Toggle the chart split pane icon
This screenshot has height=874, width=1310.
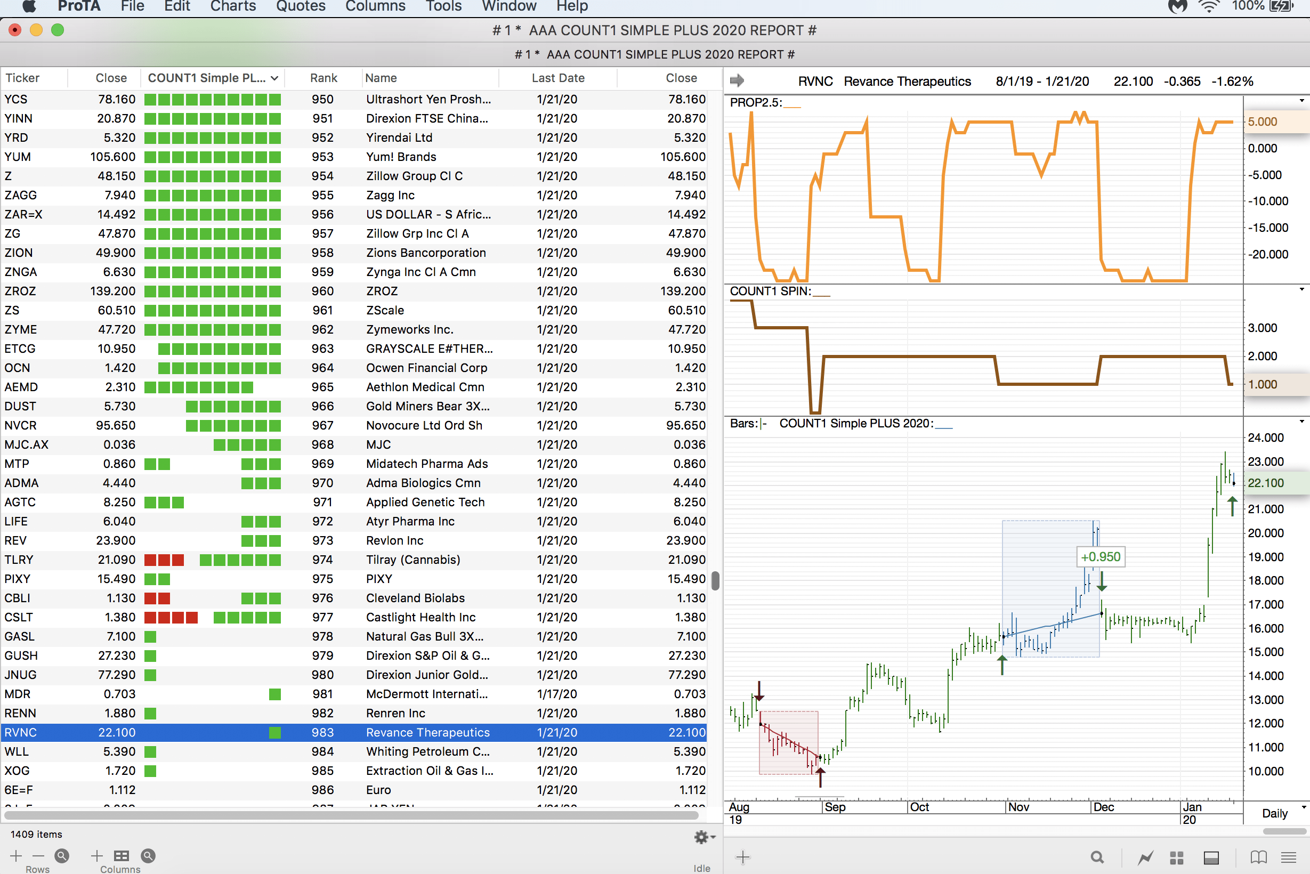[1211, 857]
